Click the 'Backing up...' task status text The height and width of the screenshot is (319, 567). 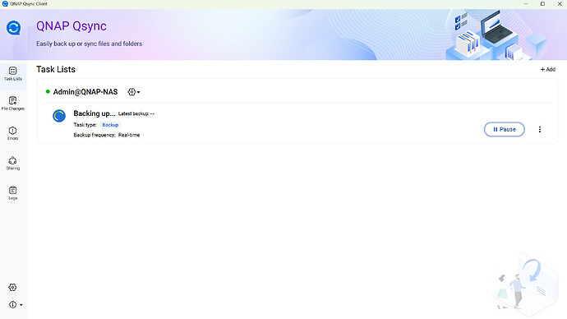tap(94, 113)
